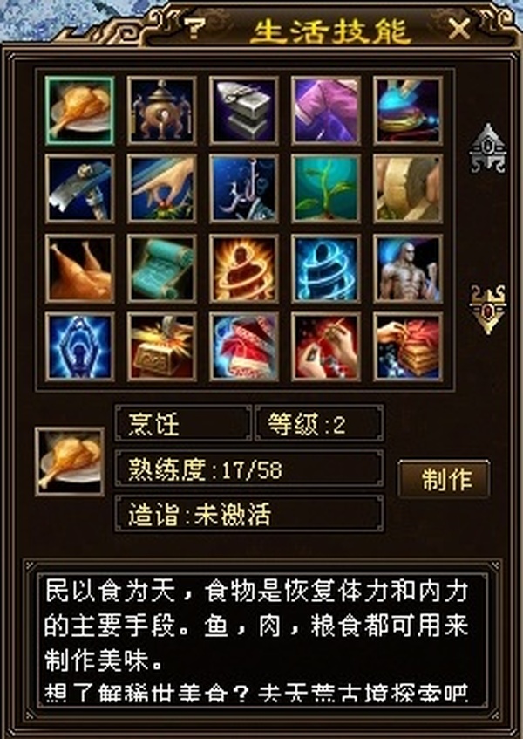523x739 pixels.
Task: Click the 熟练度 proficiency field
Action: [249, 469]
